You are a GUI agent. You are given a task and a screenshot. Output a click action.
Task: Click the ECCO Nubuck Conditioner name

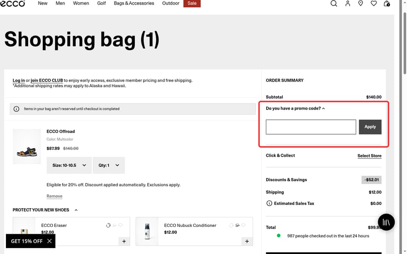point(190,225)
